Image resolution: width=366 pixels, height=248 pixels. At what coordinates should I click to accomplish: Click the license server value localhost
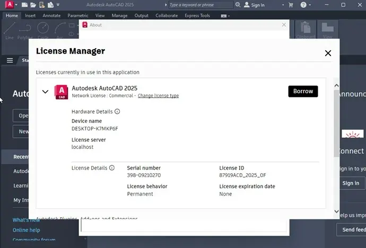[x=82, y=147]
